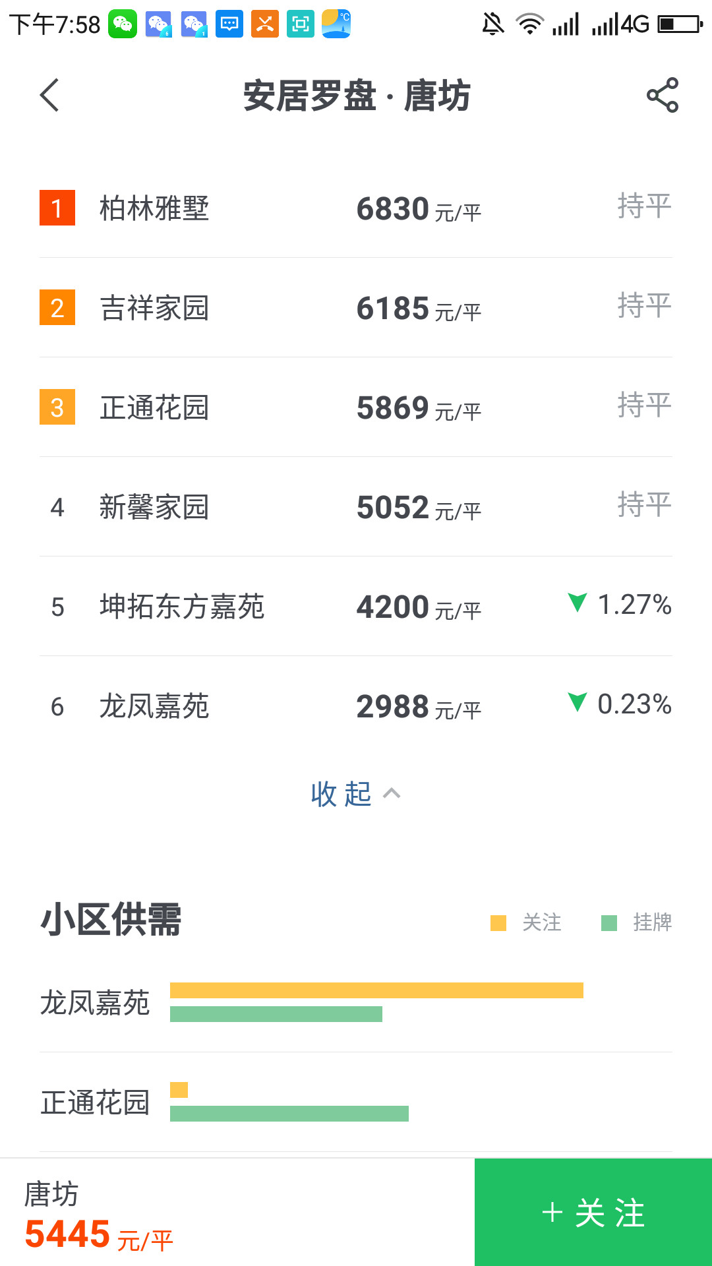Tap the yellow 关注 bar for 龙凤嘉苑
The height and width of the screenshot is (1266, 712).
click(376, 990)
